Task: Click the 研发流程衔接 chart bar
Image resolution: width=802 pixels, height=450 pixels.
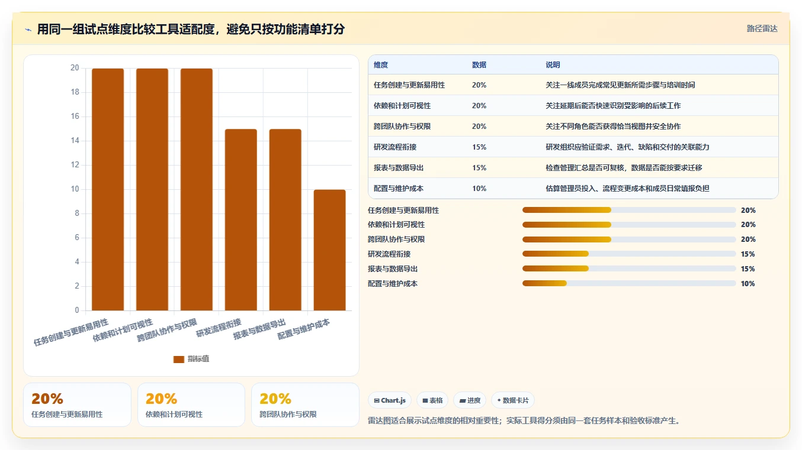Action: pos(241,219)
